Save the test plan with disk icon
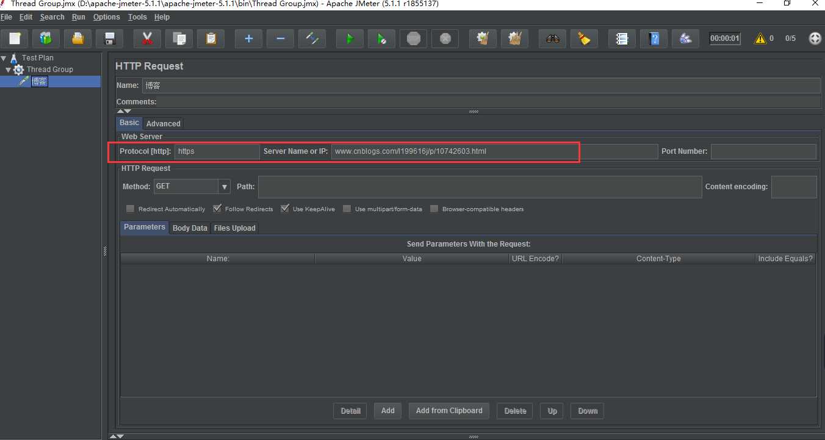Viewport: 825px width, 440px height. pos(109,39)
